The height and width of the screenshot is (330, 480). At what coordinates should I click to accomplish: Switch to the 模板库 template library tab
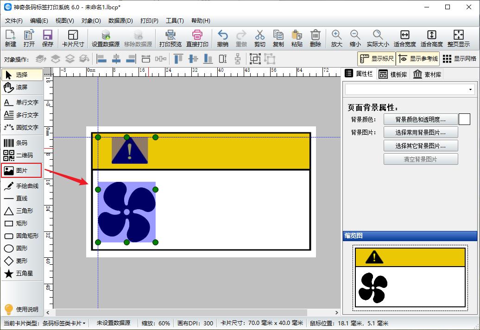point(395,74)
